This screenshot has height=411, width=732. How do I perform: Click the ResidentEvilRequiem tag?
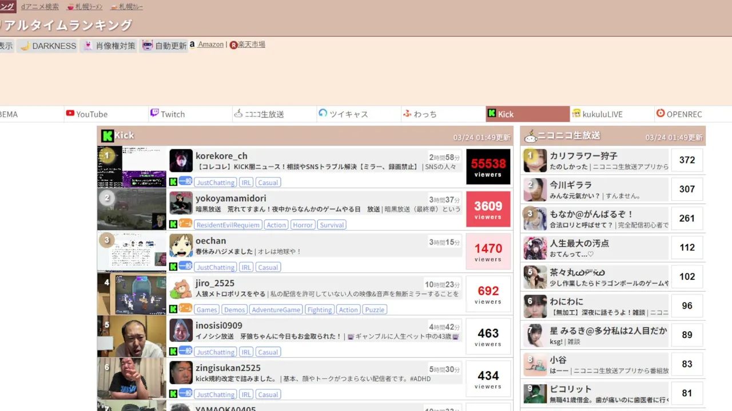(x=228, y=225)
